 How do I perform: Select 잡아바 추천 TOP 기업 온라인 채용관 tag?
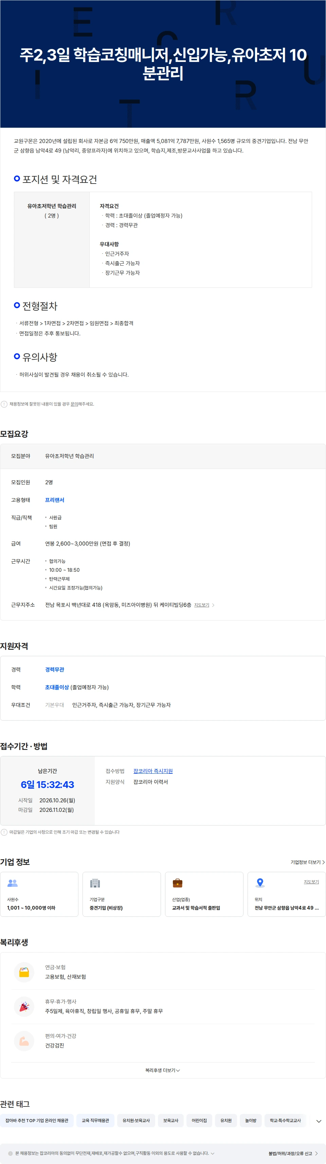click(37, 1121)
